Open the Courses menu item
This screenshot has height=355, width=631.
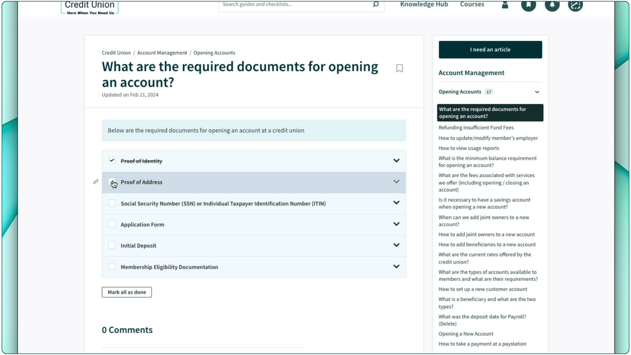point(472,4)
